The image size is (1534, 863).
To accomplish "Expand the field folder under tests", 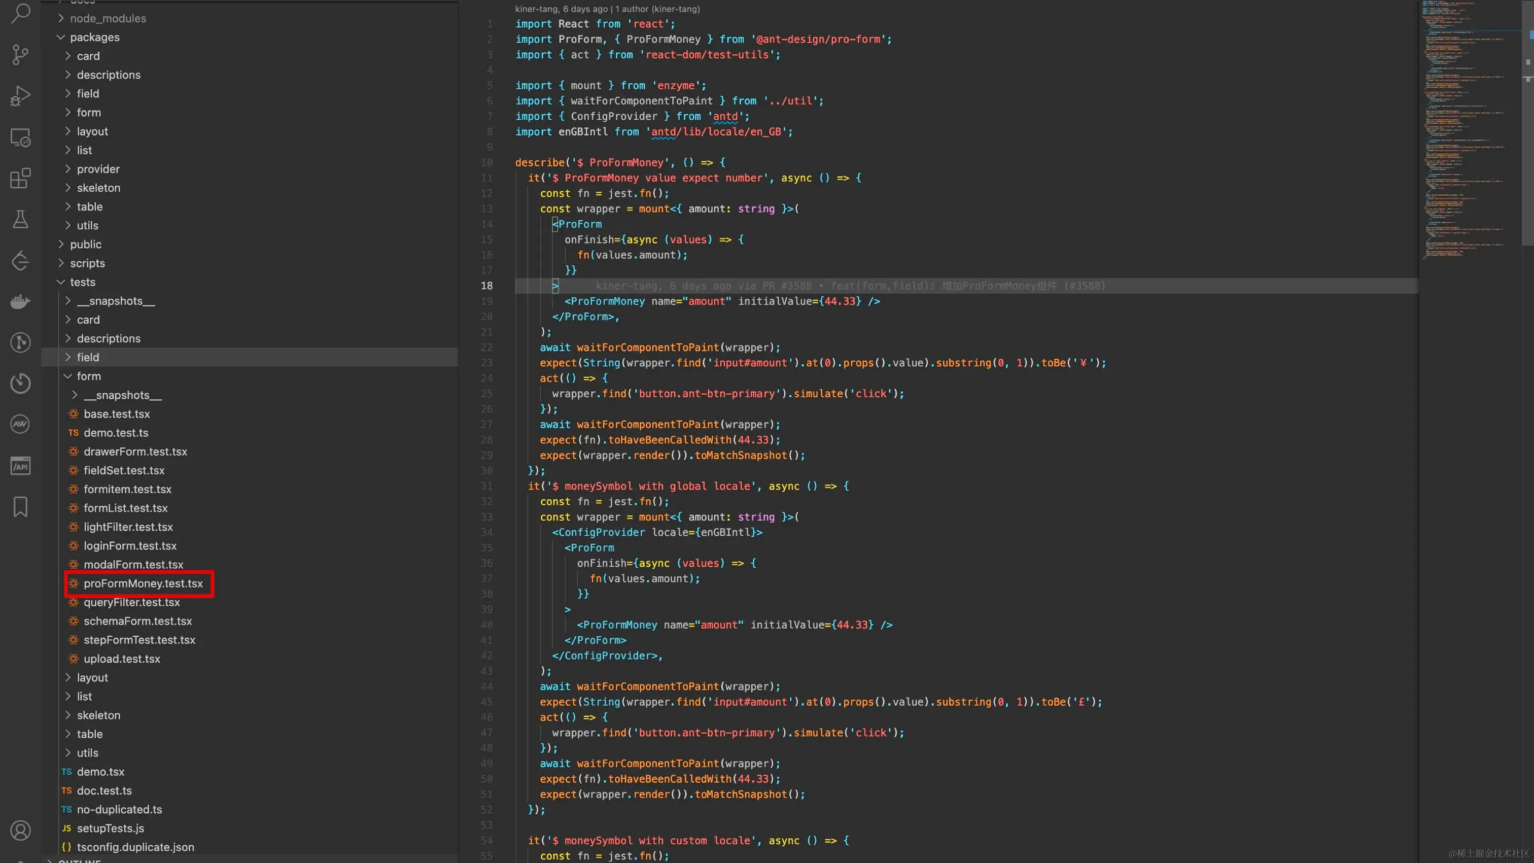I will coord(88,357).
